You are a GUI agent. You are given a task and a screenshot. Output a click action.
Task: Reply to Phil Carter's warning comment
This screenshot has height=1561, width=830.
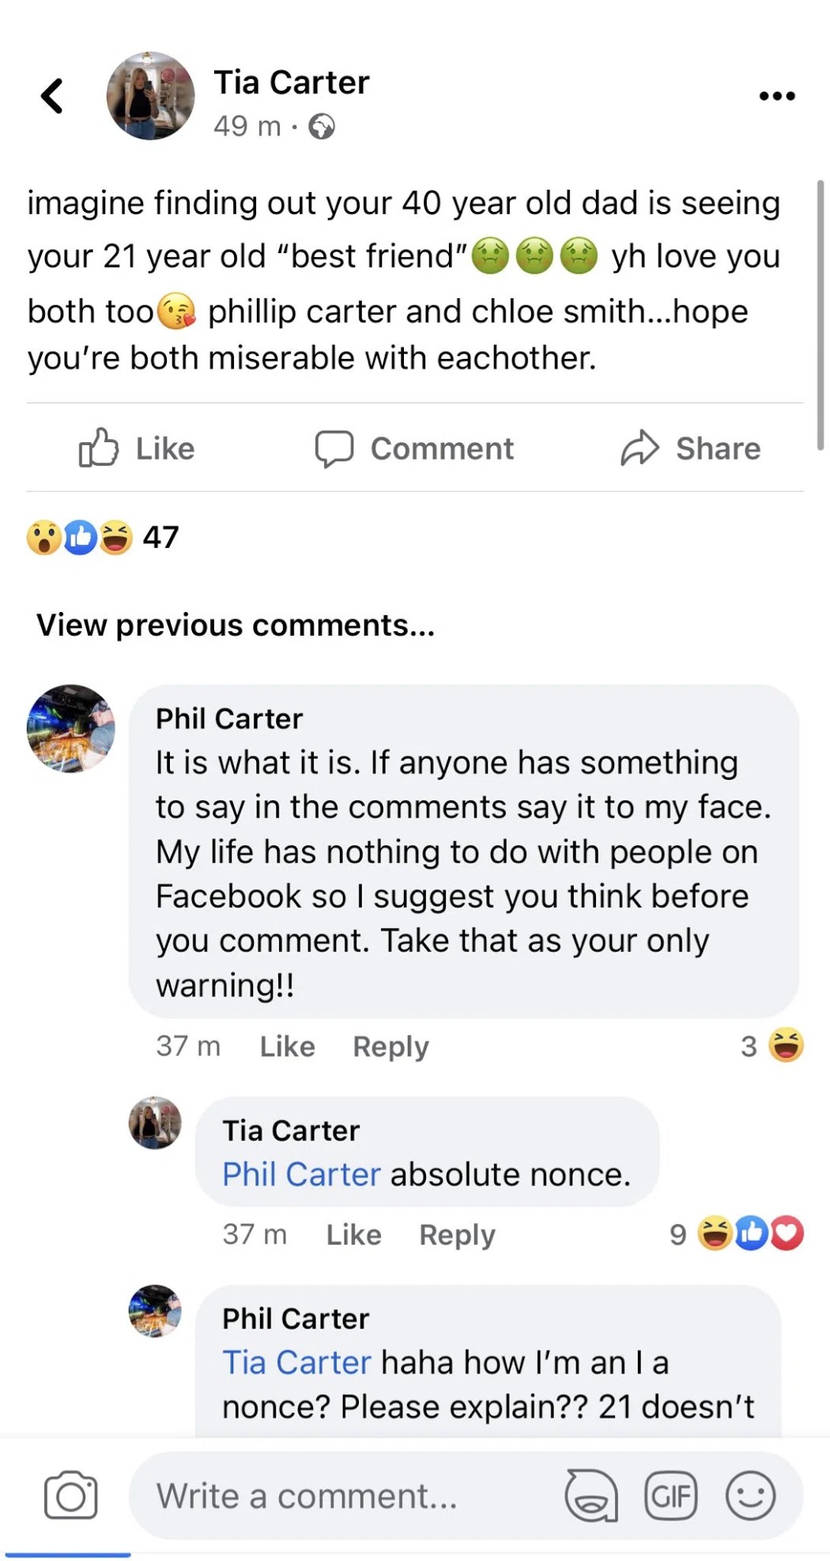coord(390,1045)
